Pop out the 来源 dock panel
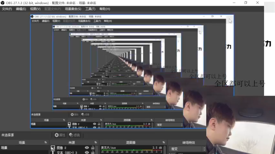The height and width of the screenshot is (154, 275). pyautogui.click(x=96, y=142)
